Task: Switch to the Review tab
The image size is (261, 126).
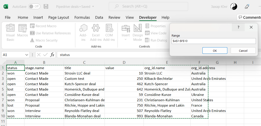Action: [x=114, y=18]
